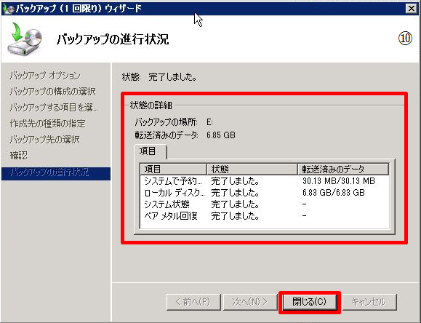
Task: Click the 状態 column header
Action: click(x=252, y=169)
